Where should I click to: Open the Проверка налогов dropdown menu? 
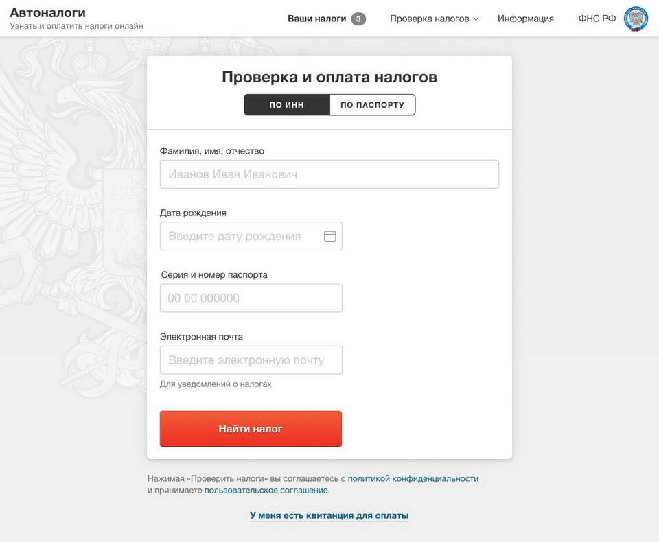click(x=434, y=19)
